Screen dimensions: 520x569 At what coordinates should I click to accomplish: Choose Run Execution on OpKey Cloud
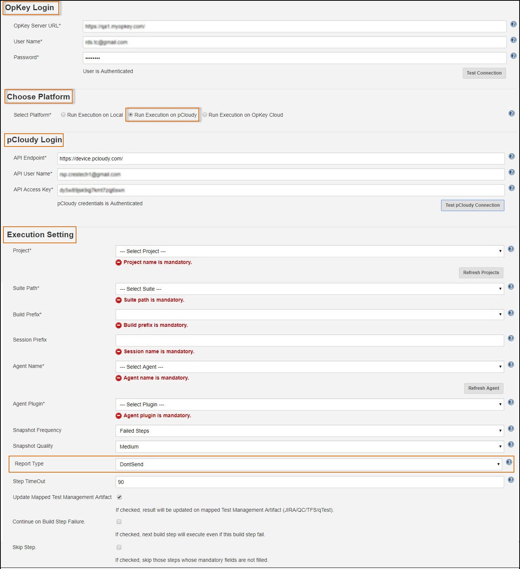[x=205, y=115]
